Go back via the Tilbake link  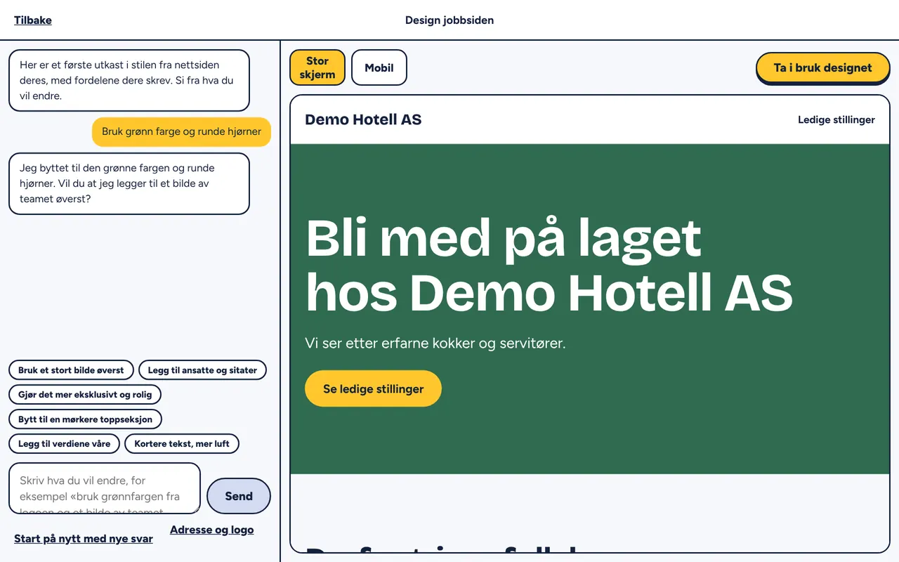(33, 20)
